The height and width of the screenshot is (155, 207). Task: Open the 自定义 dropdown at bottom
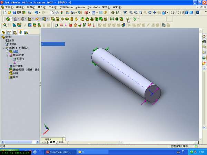click(x=64, y=139)
